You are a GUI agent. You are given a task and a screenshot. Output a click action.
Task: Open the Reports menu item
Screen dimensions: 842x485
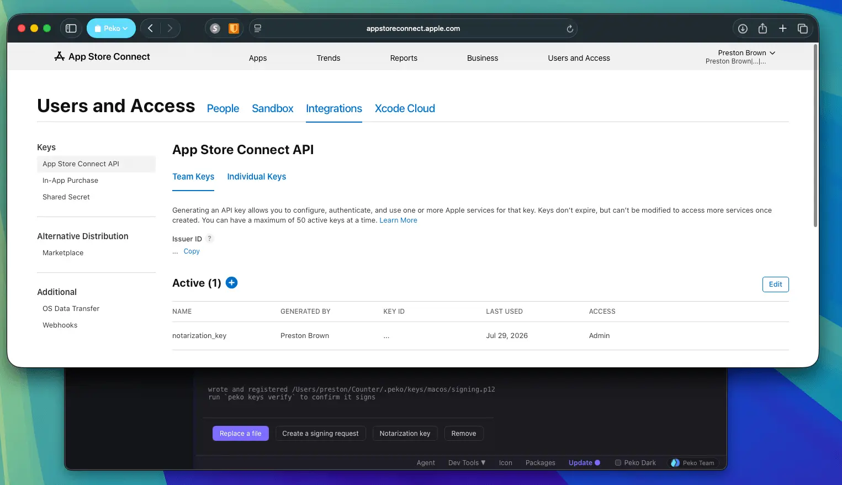point(404,58)
